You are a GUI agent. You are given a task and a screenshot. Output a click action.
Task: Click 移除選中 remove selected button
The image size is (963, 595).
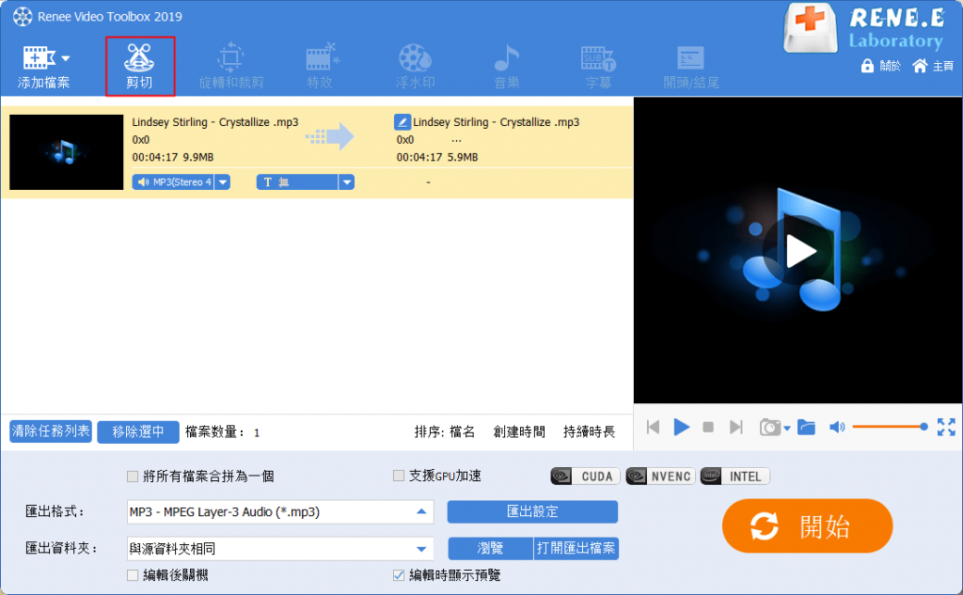coord(138,431)
